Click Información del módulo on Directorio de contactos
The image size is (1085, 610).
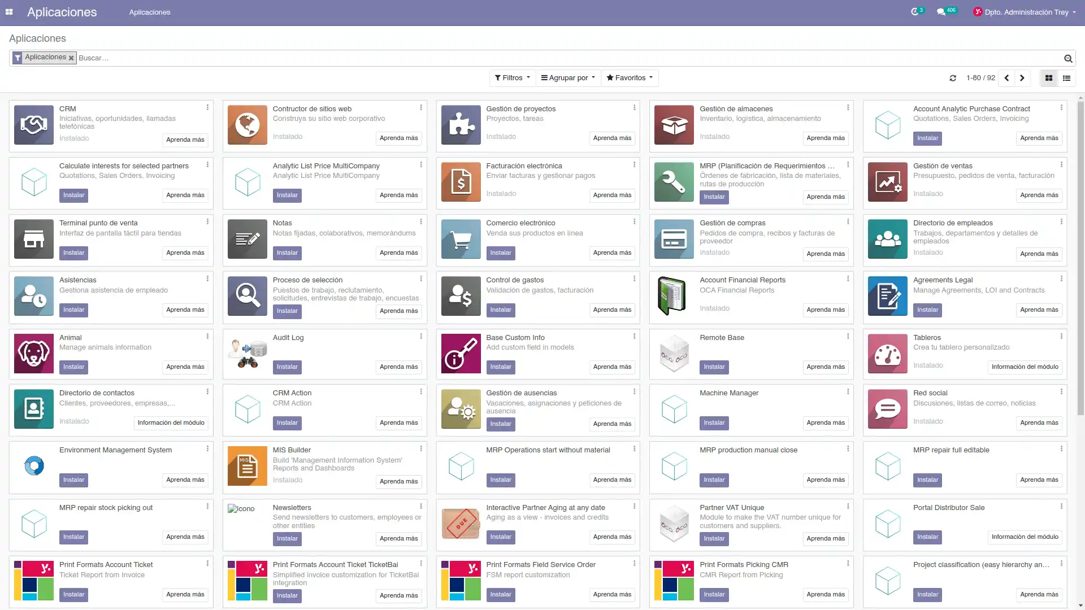pyautogui.click(x=171, y=422)
